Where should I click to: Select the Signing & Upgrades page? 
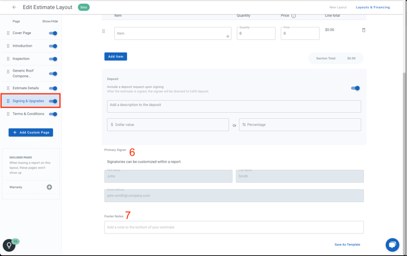pos(28,101)
